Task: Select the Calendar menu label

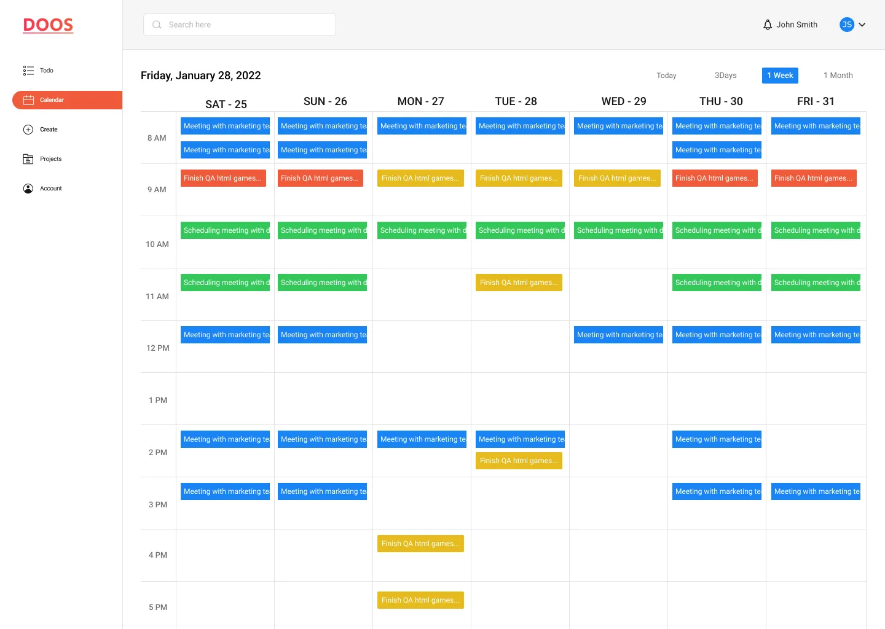Action: pyautogui.click(x=52, y=100)
